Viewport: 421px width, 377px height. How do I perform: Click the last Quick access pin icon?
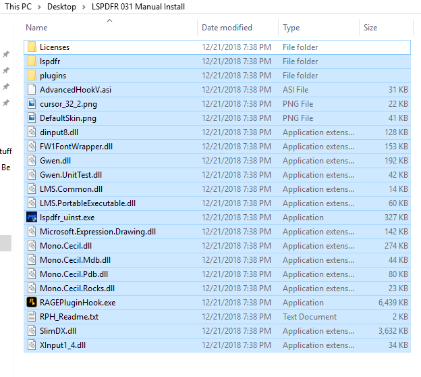pyautogui.click(x=6, y=103)
